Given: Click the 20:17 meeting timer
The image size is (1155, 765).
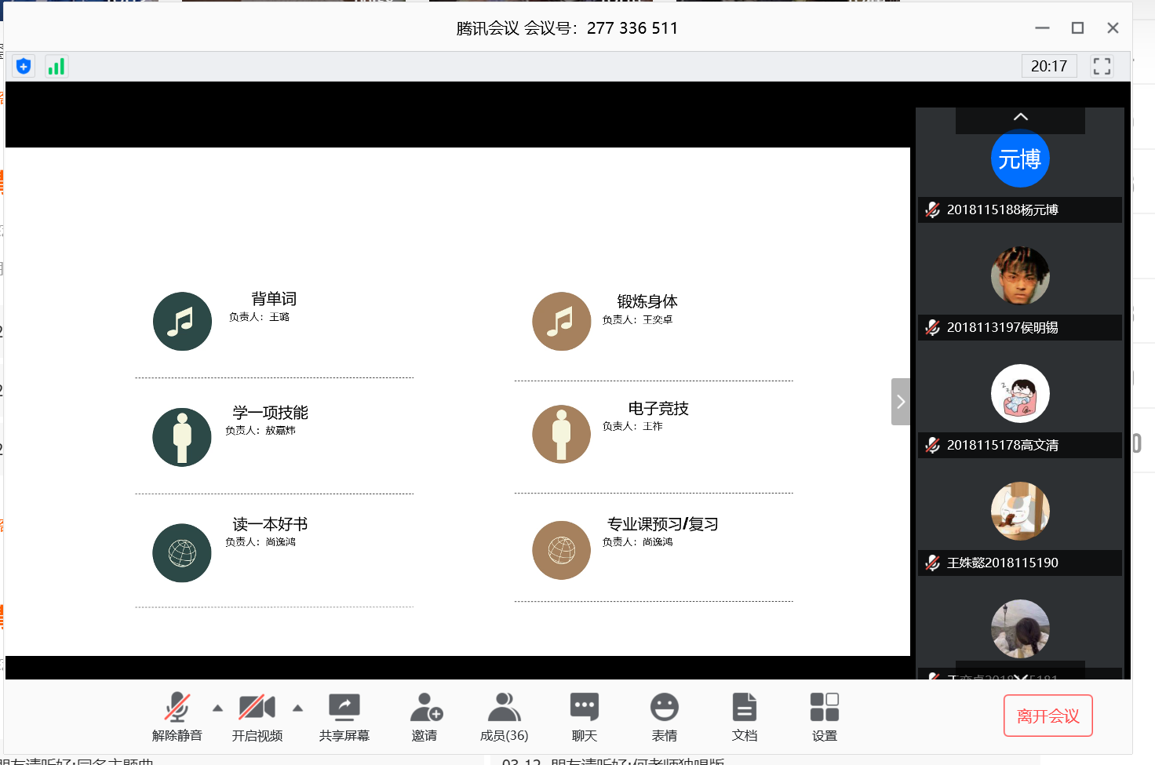Looking at the screenshot, I should 1048,67.
